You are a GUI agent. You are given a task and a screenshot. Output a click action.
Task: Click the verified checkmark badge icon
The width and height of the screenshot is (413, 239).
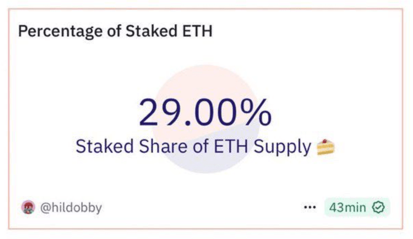click(x=378, y=208)
